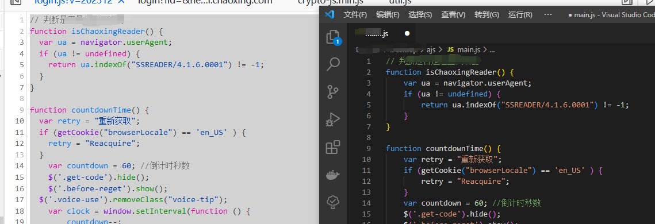Open the 选择(S) menu
This screenshot has width=655, height=224.
click(x=420, y=14)
